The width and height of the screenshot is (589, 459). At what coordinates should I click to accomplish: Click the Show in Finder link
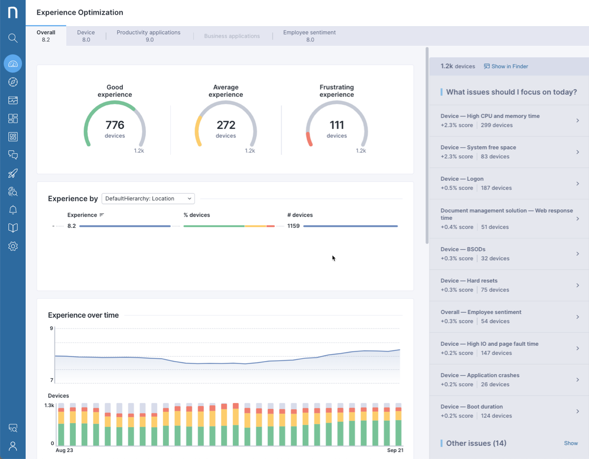(x=506, y=66)
